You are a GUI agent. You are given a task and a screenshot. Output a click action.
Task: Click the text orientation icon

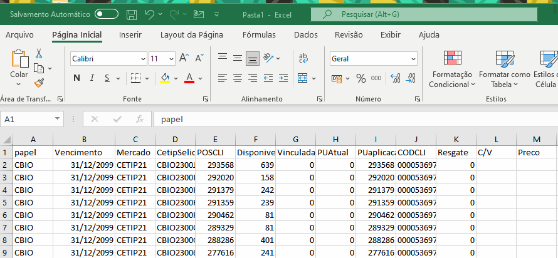coord(268,58)
